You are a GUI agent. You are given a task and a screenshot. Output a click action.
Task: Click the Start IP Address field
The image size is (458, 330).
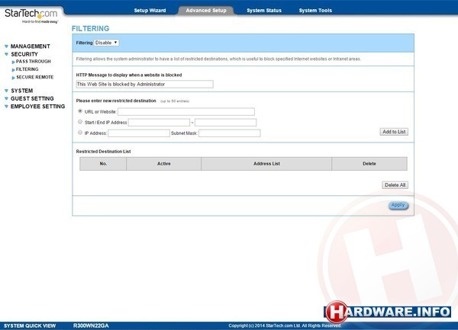(x=159, y=123)
